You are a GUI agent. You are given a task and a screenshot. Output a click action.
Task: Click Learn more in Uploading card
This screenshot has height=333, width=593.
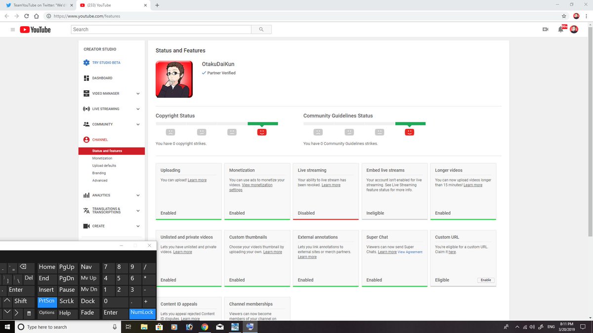tap(197, 180)
